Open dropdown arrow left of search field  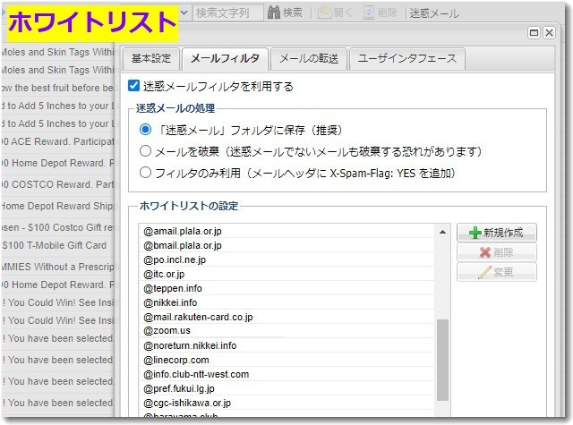184,13
